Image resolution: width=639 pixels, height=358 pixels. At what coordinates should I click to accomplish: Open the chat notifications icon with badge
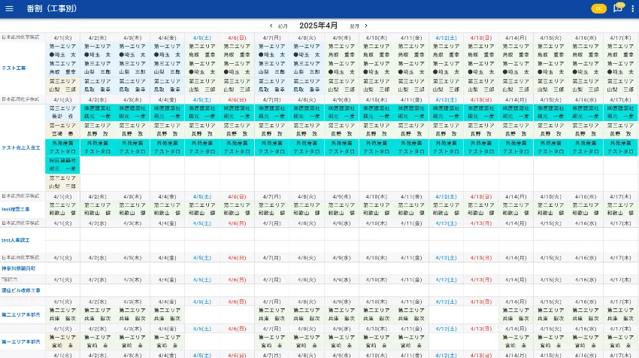618,8
